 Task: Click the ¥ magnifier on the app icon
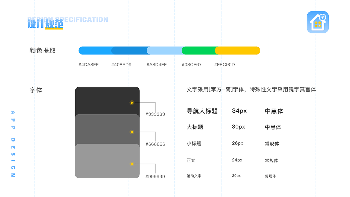click(322, 17)
